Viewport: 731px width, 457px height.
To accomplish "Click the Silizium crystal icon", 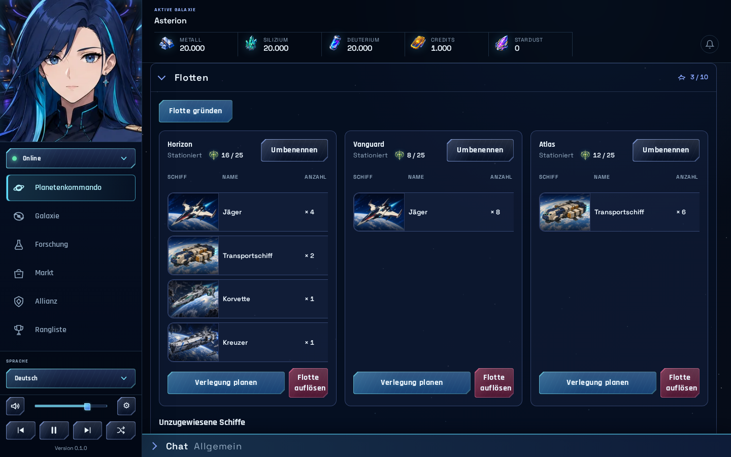I will click(x=251, y=44).
